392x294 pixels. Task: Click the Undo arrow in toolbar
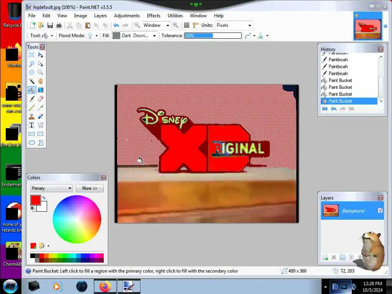pos(116,25)
